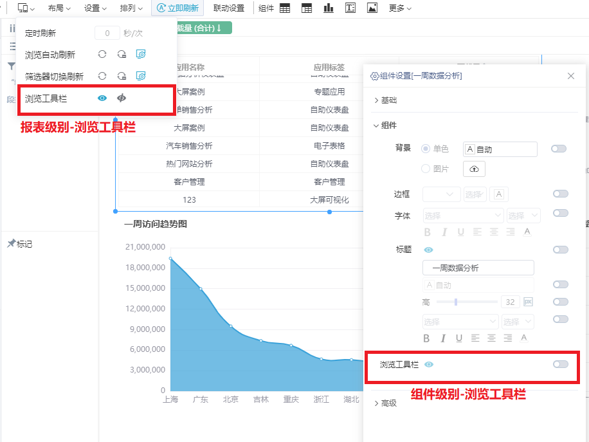Apply bold in 字体 row
The height and width of the screenshot is (442, 589).
click(427, 232)
